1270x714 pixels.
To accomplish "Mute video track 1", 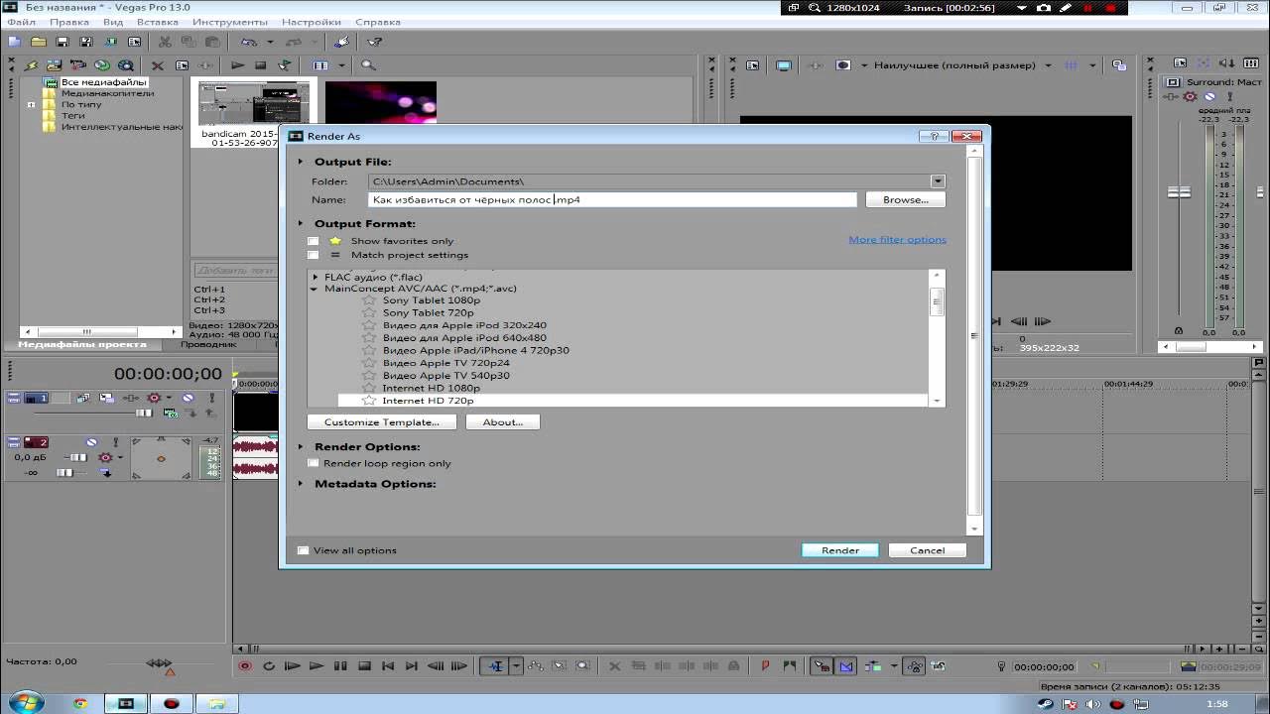I will tap(188, 398).
